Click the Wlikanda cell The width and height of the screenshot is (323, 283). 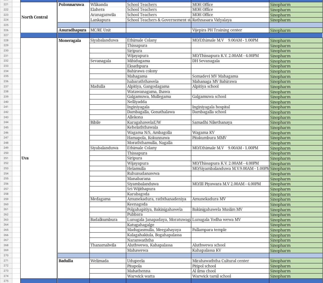108,5
